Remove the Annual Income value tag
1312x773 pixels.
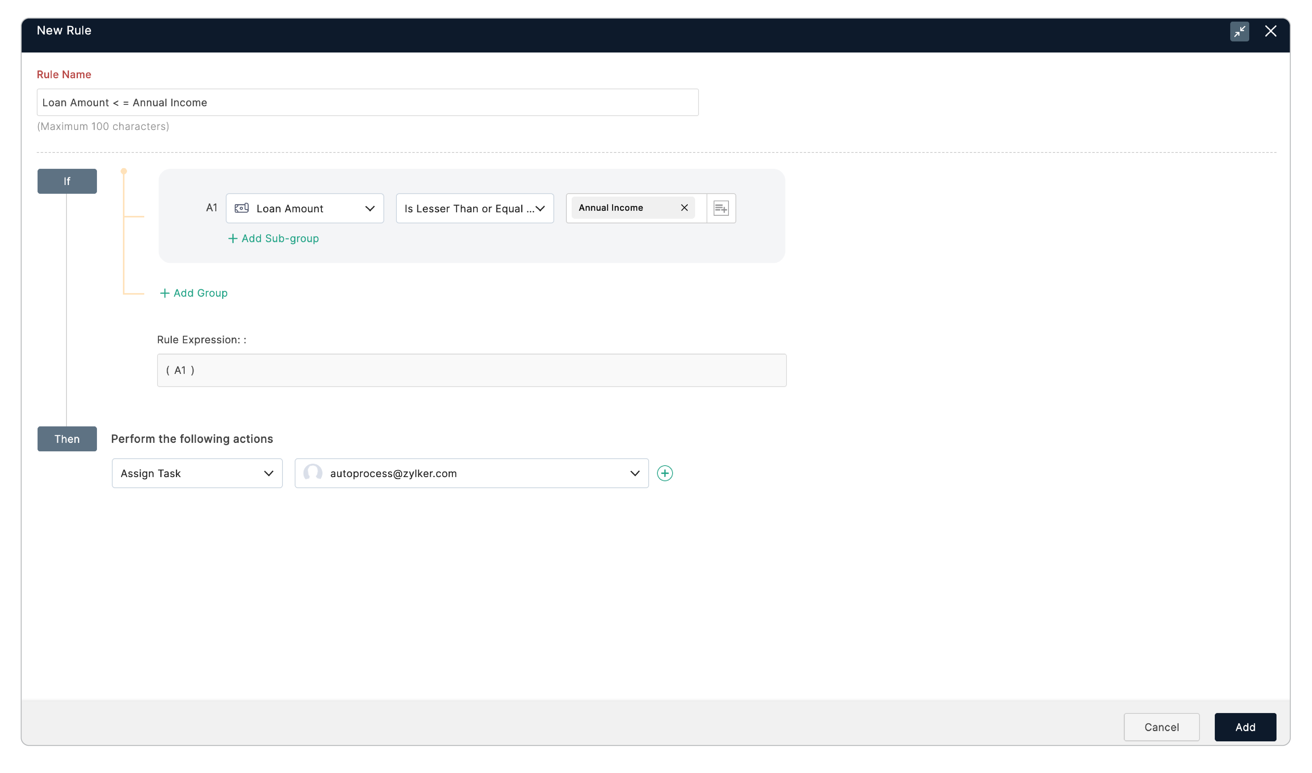point(684,208)
